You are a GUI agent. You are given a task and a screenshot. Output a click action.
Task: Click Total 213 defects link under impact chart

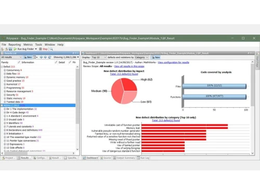pyautogui.click(x=124, y=74)
